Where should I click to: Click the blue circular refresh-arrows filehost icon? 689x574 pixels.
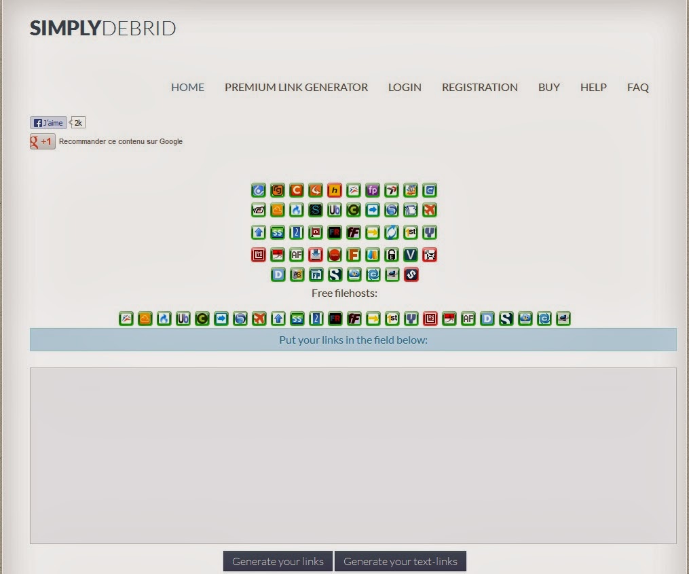point(392,232)
